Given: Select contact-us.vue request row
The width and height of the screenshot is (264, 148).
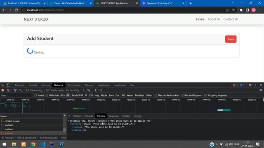Looking at the screenshot, I should coord(31,121).
